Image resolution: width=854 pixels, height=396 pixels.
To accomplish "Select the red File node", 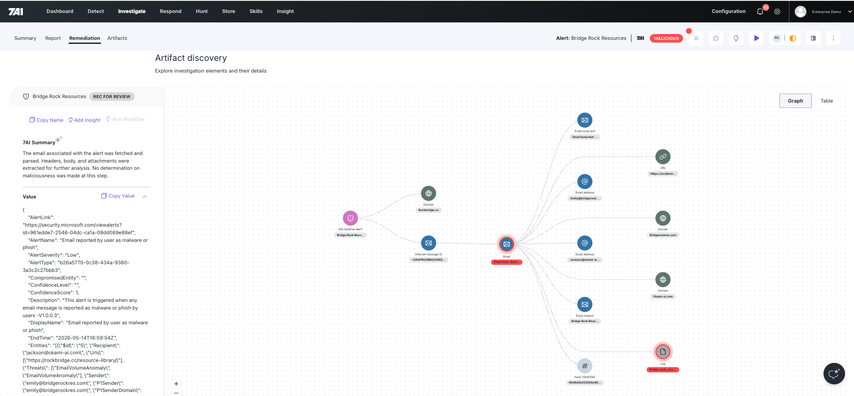I will pos(663,352).
